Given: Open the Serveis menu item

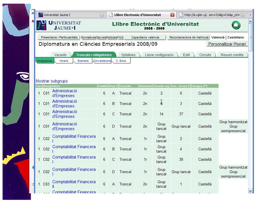Looking at the screenshot, I should pyautogui.click(x=101, y=37).
